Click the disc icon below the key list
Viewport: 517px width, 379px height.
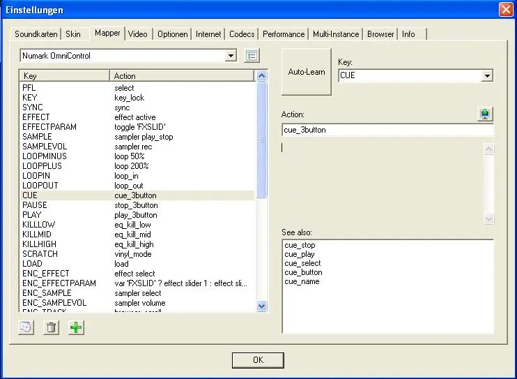pyautogui.click(x=26, y=327)
